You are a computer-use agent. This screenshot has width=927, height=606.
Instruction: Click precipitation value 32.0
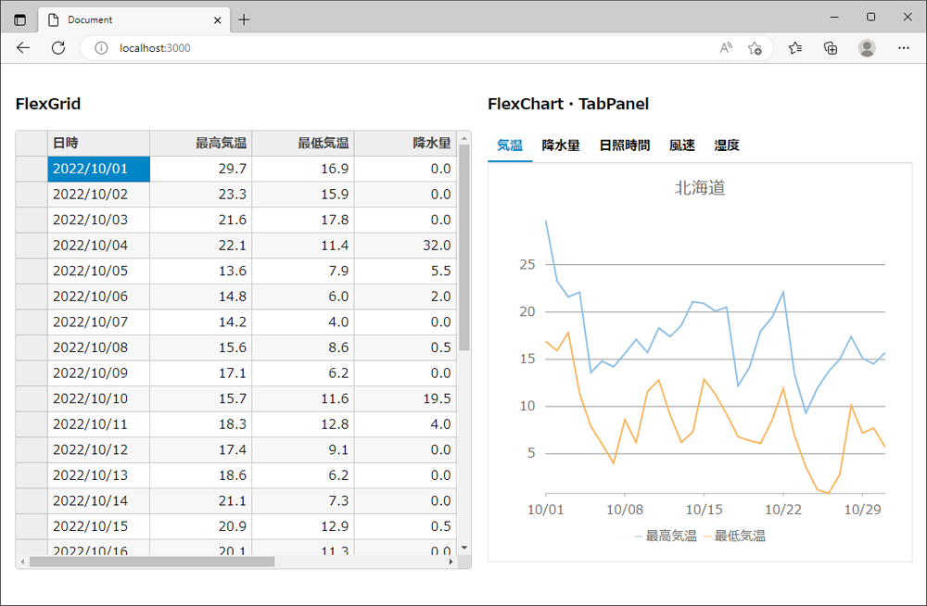click(406, 246)
